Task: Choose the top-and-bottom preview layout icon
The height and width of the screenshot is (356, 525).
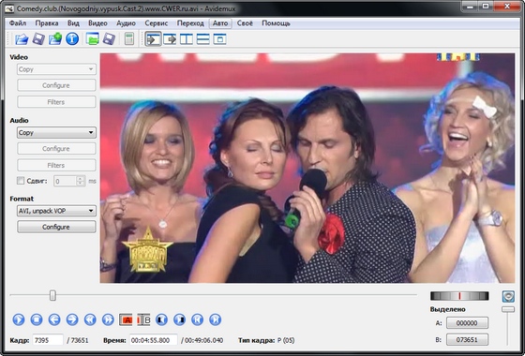Action: pos(203,39)
